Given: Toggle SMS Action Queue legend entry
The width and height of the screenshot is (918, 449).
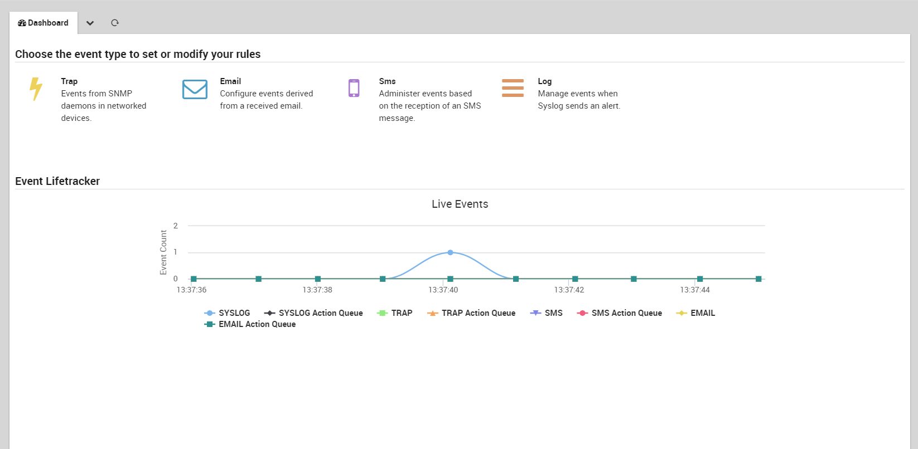Looking at the screenshot, I should pyautogui.click(x=620, y=313).
